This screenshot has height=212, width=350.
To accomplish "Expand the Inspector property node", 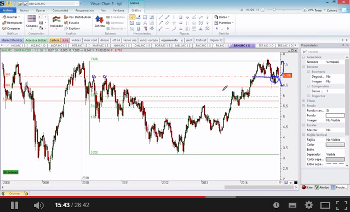I will tap(308, 96).
